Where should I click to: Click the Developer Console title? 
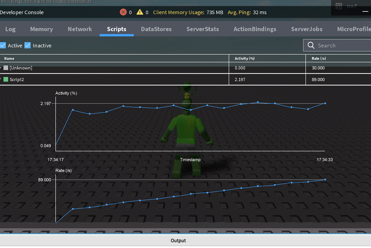click(22, 12)
